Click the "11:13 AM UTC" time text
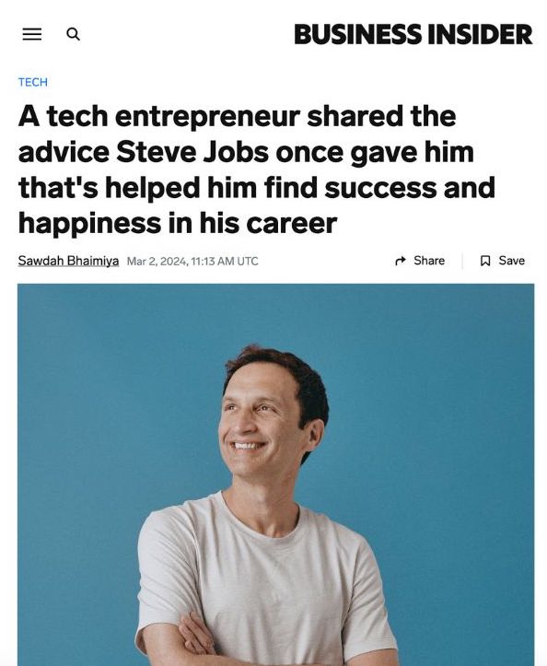Screen dimensions: 547x666 point(225,261)
